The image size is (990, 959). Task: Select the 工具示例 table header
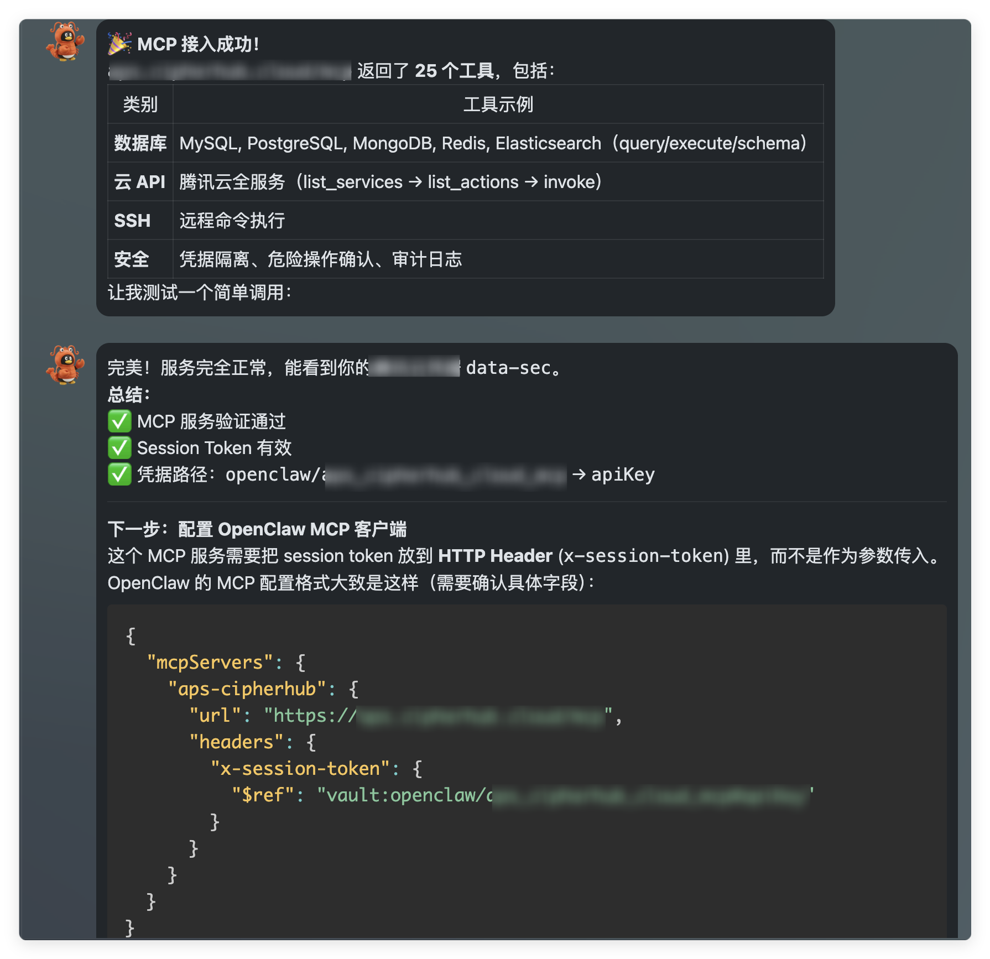pos(498,105)
